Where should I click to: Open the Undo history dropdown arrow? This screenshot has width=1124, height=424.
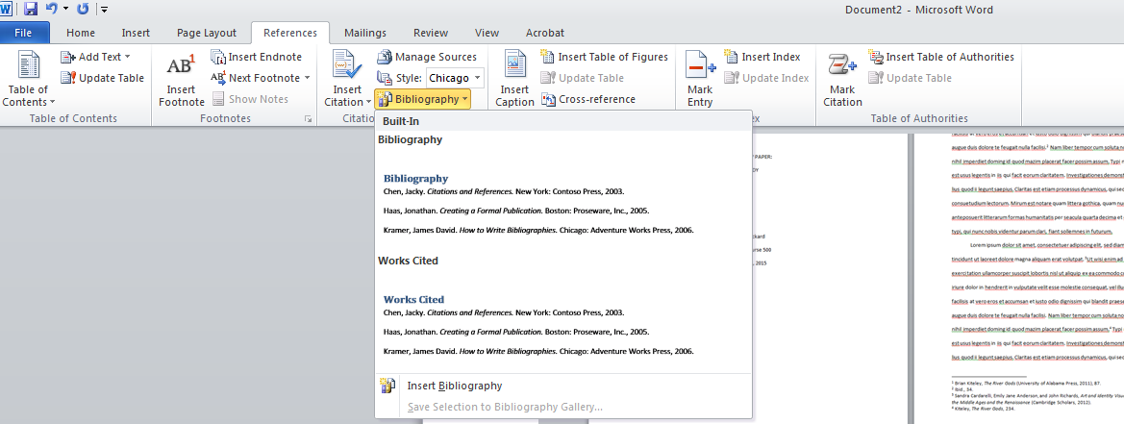point(65,10)
